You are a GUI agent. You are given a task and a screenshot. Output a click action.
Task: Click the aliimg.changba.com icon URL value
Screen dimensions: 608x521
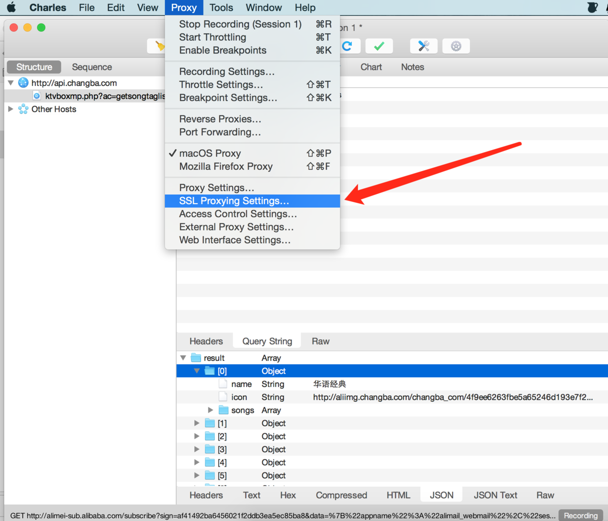pos(453,397)
